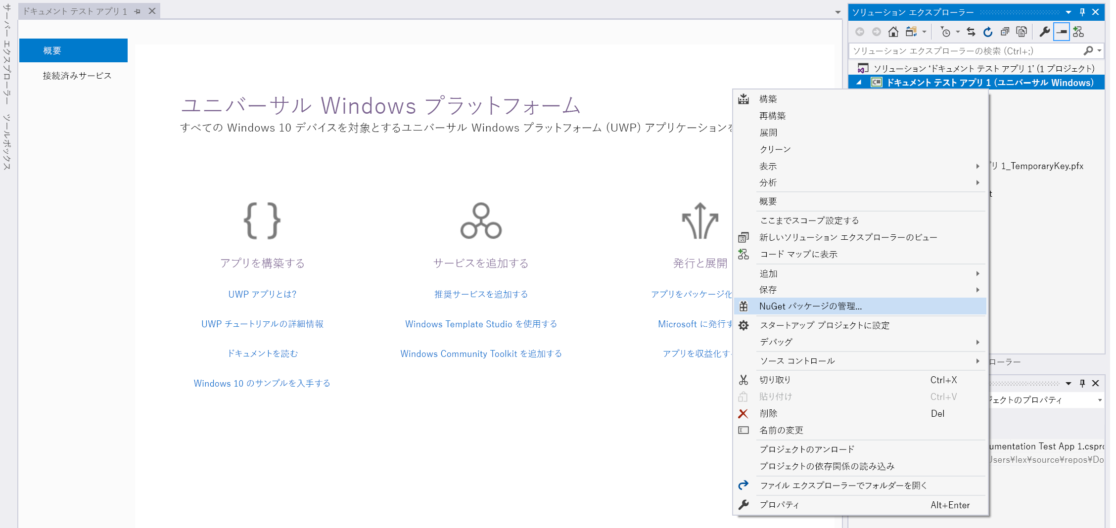Screen dimensions: 1116x528
Task: Open UWP チュートリアルの詳細情報 link
Action: pyautogui.click(x=262, y=324)
